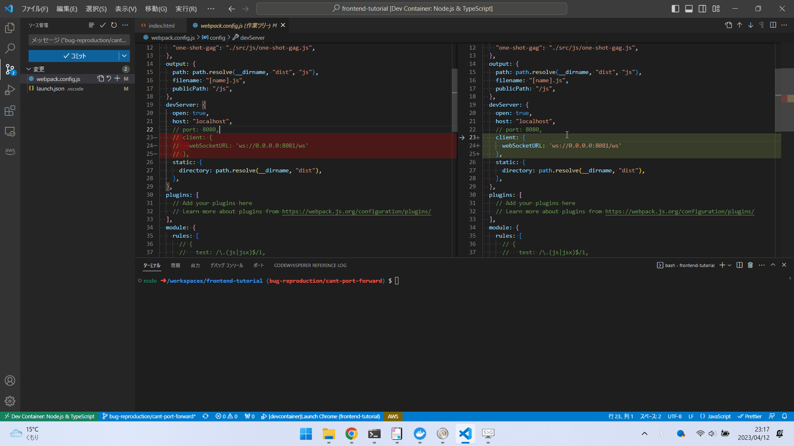Open the ファイル(F) menu
The image size is (794, 446).
coord(35,9)
